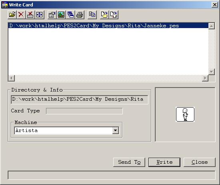Image resolution: width=220 pixels, height=185 pixels.
Task: Open the properties sheet toolbar icon
Action: (x=52, y=14)
